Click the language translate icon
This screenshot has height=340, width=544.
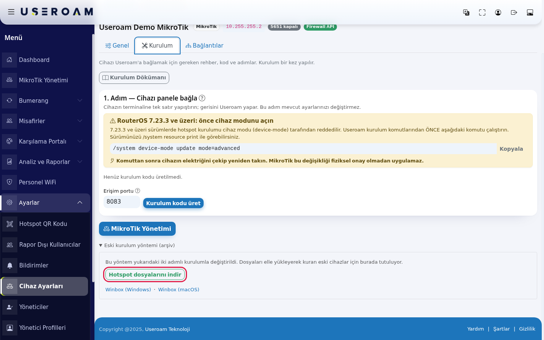466,12
